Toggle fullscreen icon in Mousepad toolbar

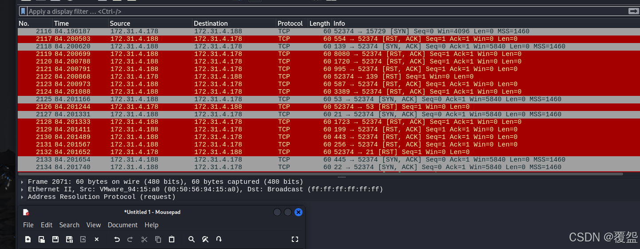point(295,239)
